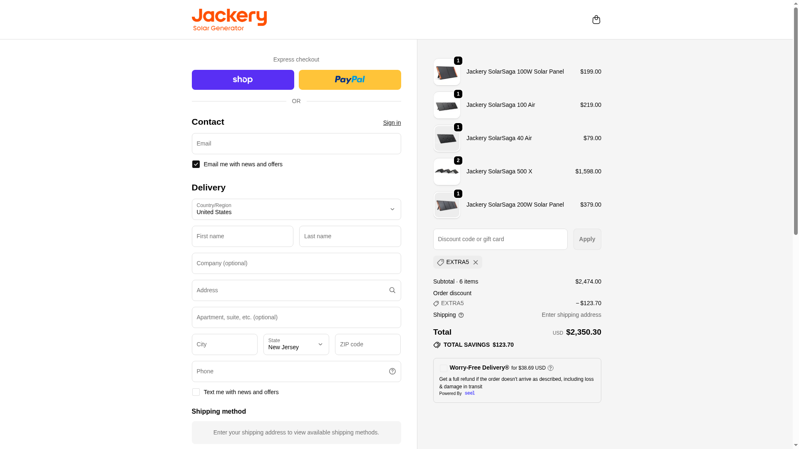The image size is (799, 449).
Task: Choose PayPal express checkout
Action: tap(350, 80)
